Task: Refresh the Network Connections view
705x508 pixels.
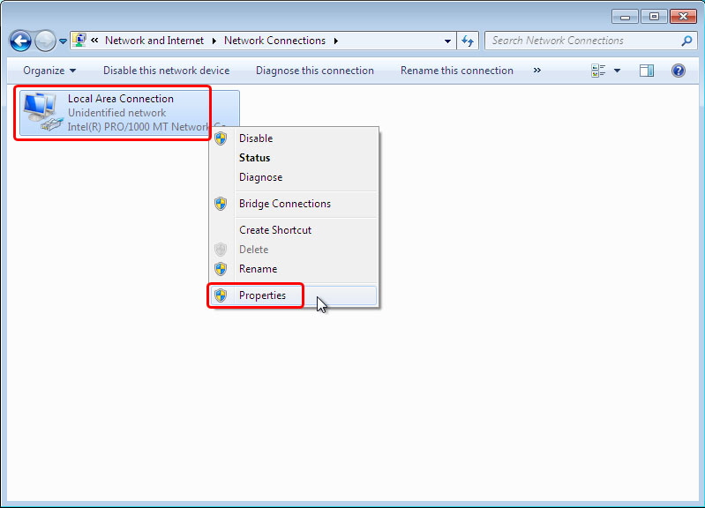Action: pos(468,41)
